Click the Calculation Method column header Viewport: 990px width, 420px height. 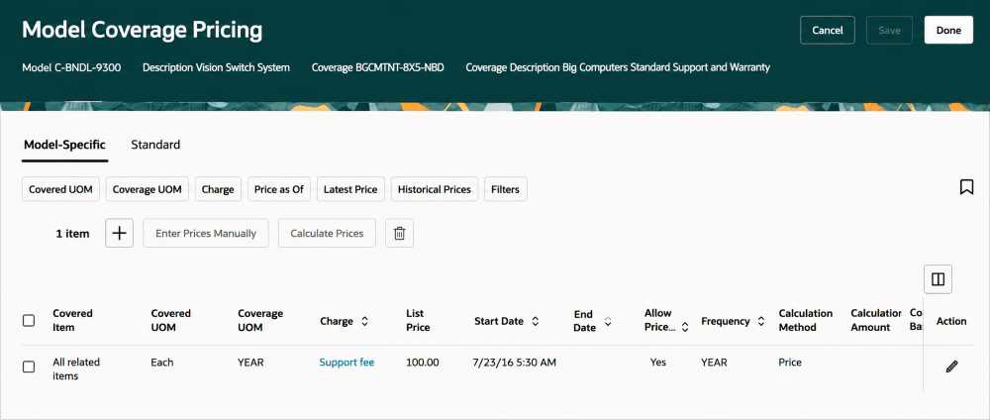pos(806,320)
